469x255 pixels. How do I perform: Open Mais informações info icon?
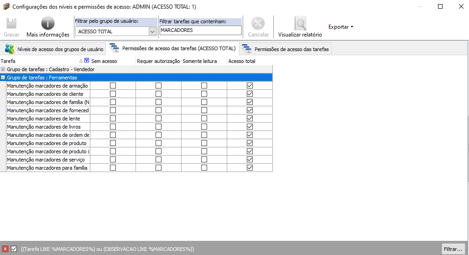click(x=48, y=24)
